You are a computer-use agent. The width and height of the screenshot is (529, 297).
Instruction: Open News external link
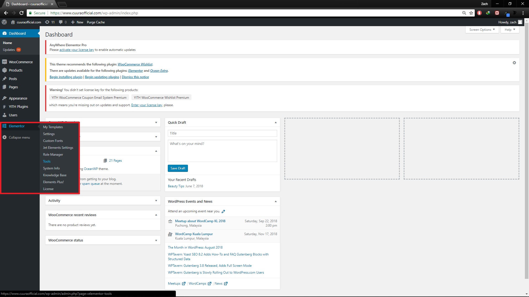pos(221,284)
